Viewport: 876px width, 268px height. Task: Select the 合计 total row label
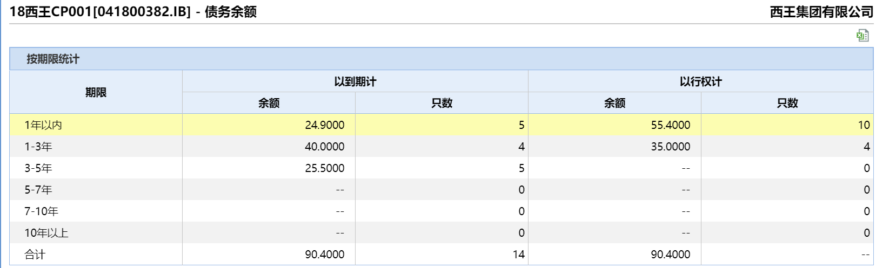pos(35,255)
